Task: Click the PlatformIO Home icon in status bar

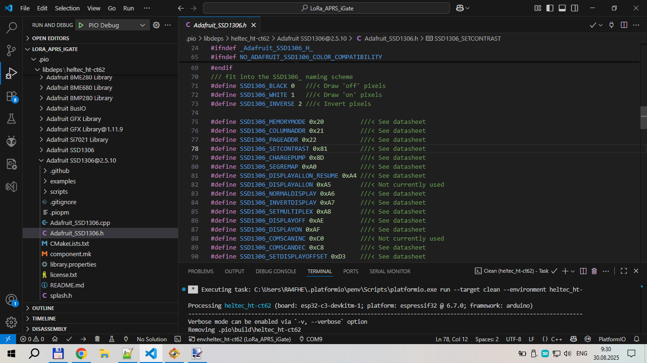Action: pyautogui.click(x=55, y=339)
